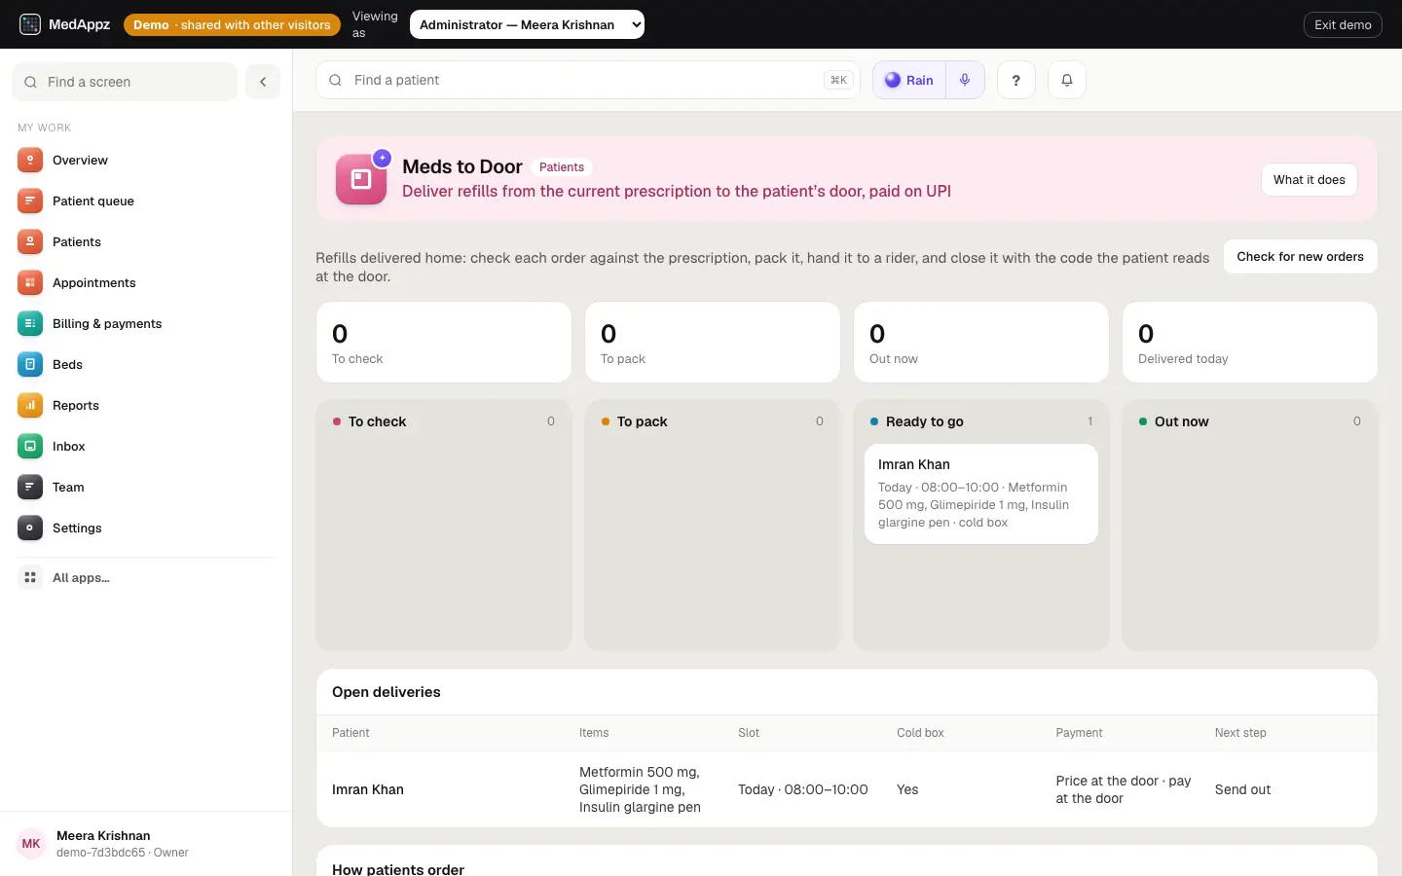Click the Demo shared badge
The width and height of the screenshot is (1402, 876).
click(232, 24)
